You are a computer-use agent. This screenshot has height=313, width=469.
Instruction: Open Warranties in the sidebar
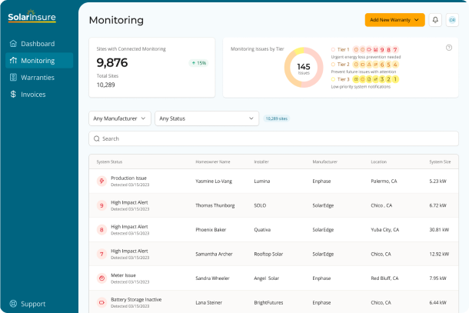point(39,78)
